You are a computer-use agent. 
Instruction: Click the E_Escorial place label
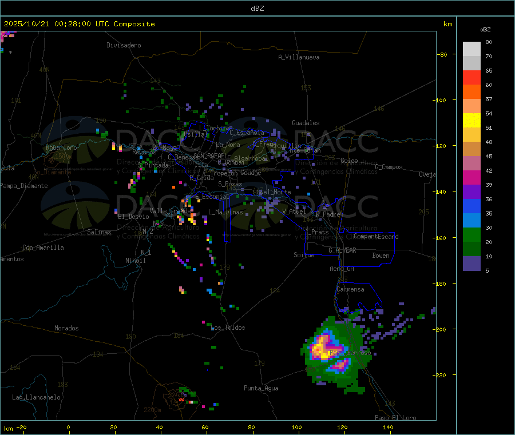[x=212, y=197]
